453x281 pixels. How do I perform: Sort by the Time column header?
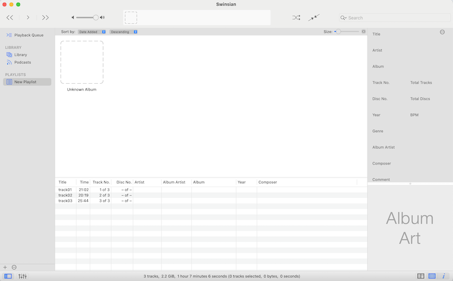83,182
